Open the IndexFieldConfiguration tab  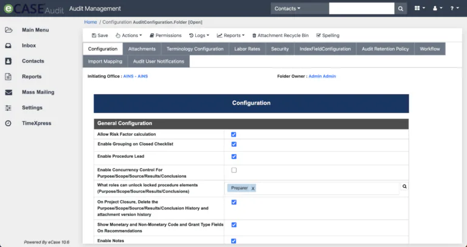325,49
